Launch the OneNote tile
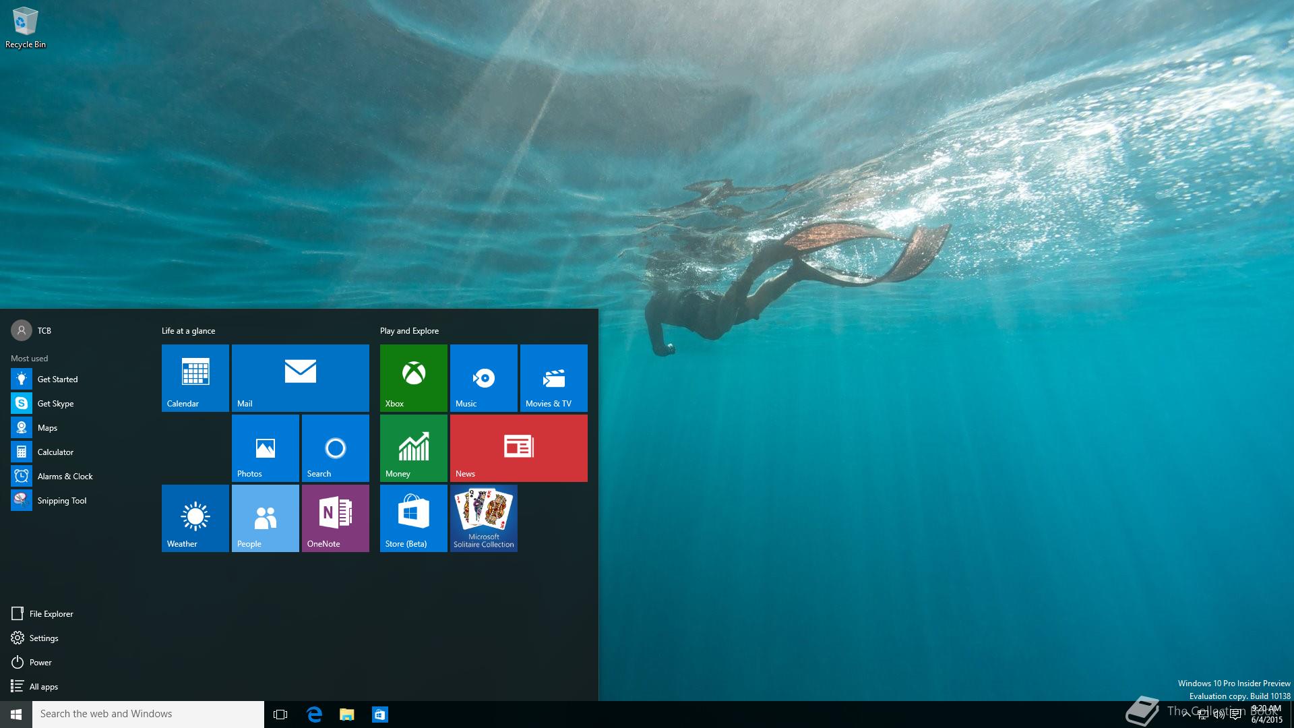Image resolution: width=1294 pixels, height=728 pixels. click(336, 518)
